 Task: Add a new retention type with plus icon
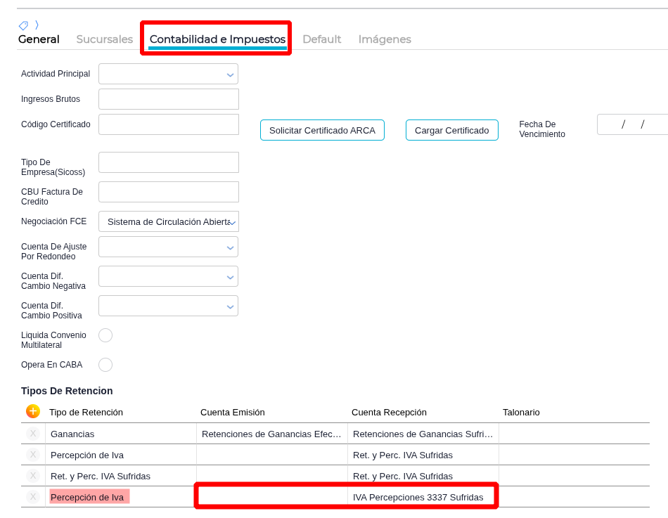(x=33, y=411)
